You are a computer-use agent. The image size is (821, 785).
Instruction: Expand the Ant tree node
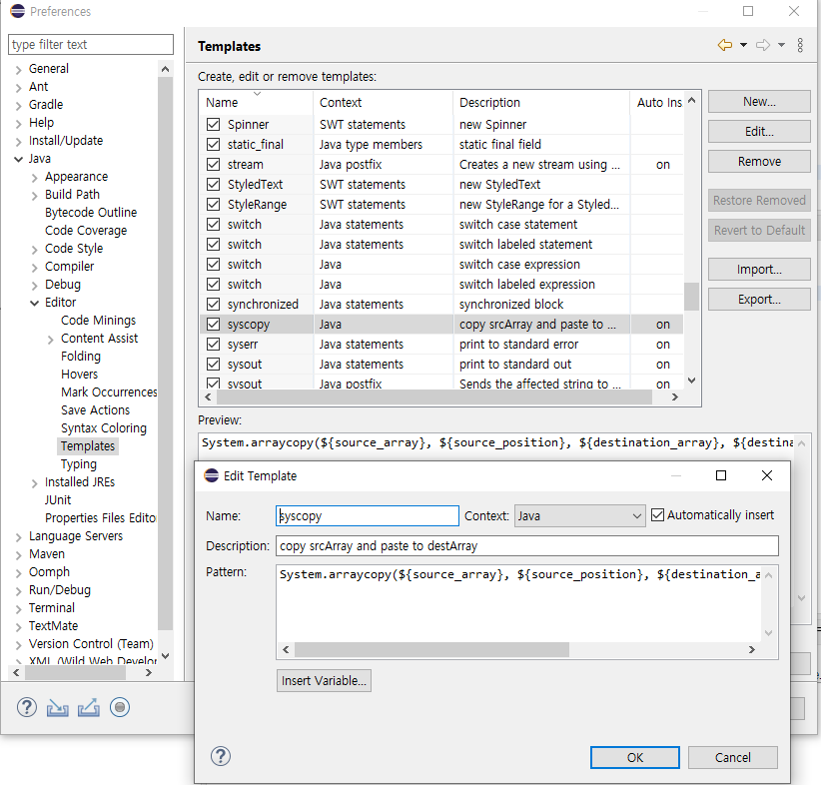point(19,88)
